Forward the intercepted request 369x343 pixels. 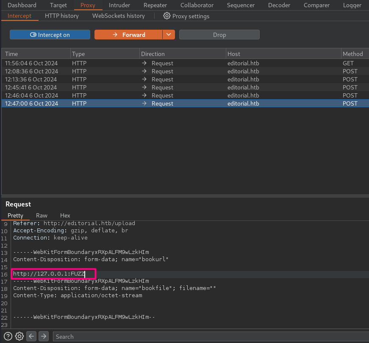128,35
